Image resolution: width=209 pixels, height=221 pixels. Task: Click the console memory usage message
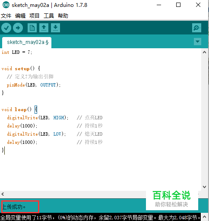pyautogui.click(x=100, y=218)
